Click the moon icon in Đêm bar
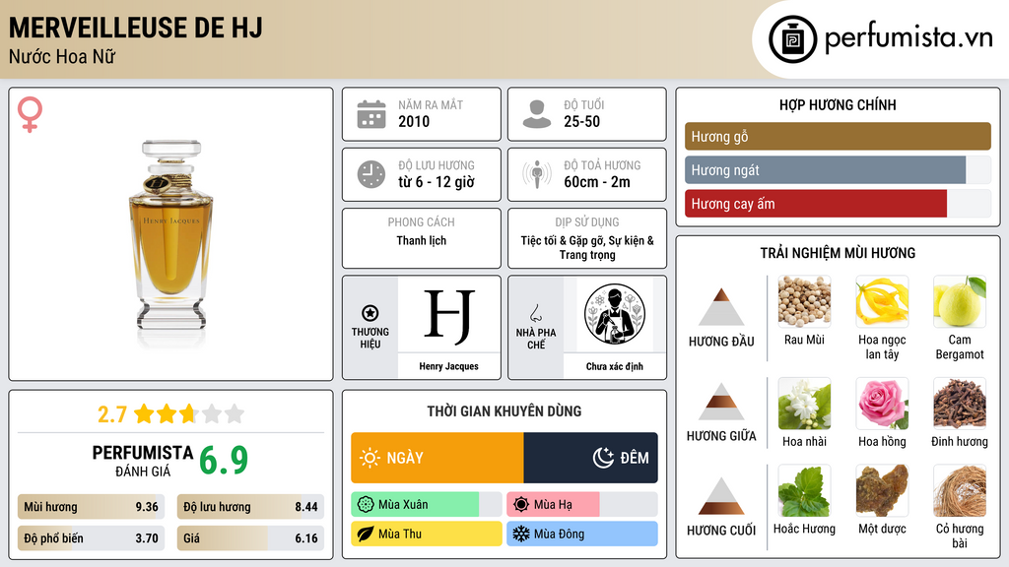 pyautogui.click(x=603, y=458)
